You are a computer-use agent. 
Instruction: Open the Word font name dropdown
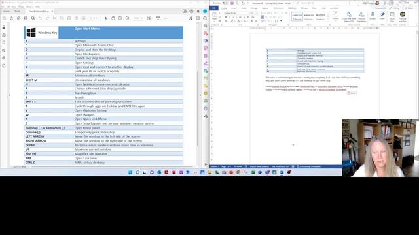[x=250, y=13]
